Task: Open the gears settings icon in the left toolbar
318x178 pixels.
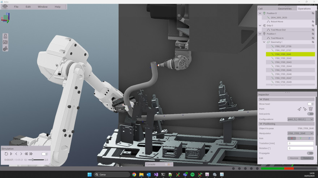Action: 5,49
